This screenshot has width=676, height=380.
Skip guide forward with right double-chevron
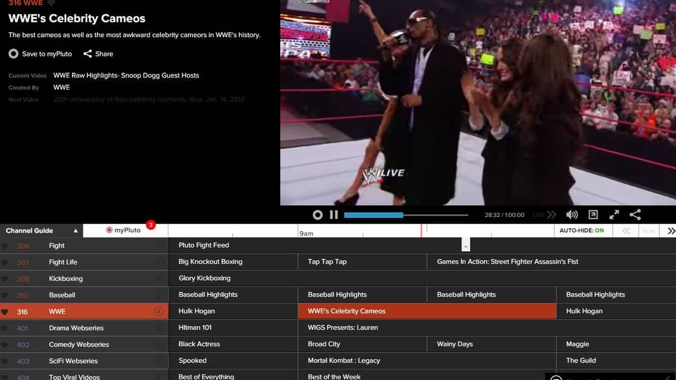tap(671, 231)
